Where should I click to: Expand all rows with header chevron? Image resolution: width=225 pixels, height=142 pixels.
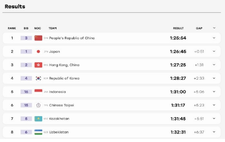(x=214, y=28)
